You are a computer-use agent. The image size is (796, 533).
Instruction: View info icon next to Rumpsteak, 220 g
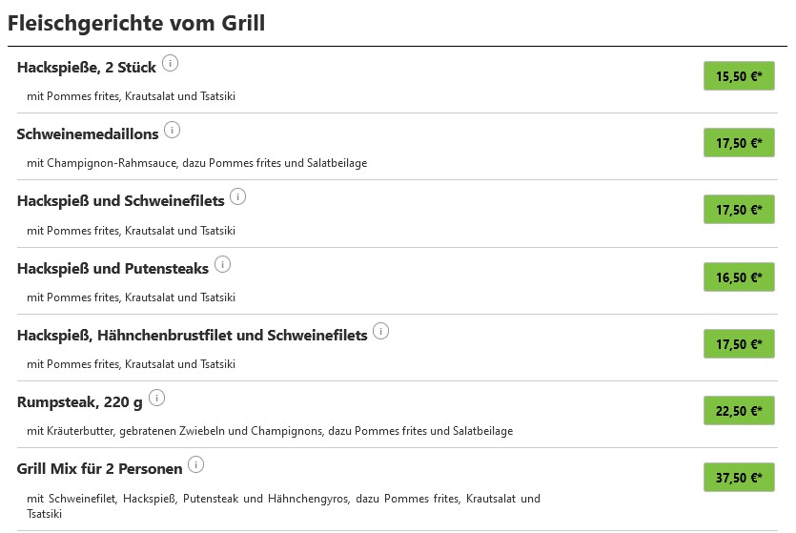[157, 398]
